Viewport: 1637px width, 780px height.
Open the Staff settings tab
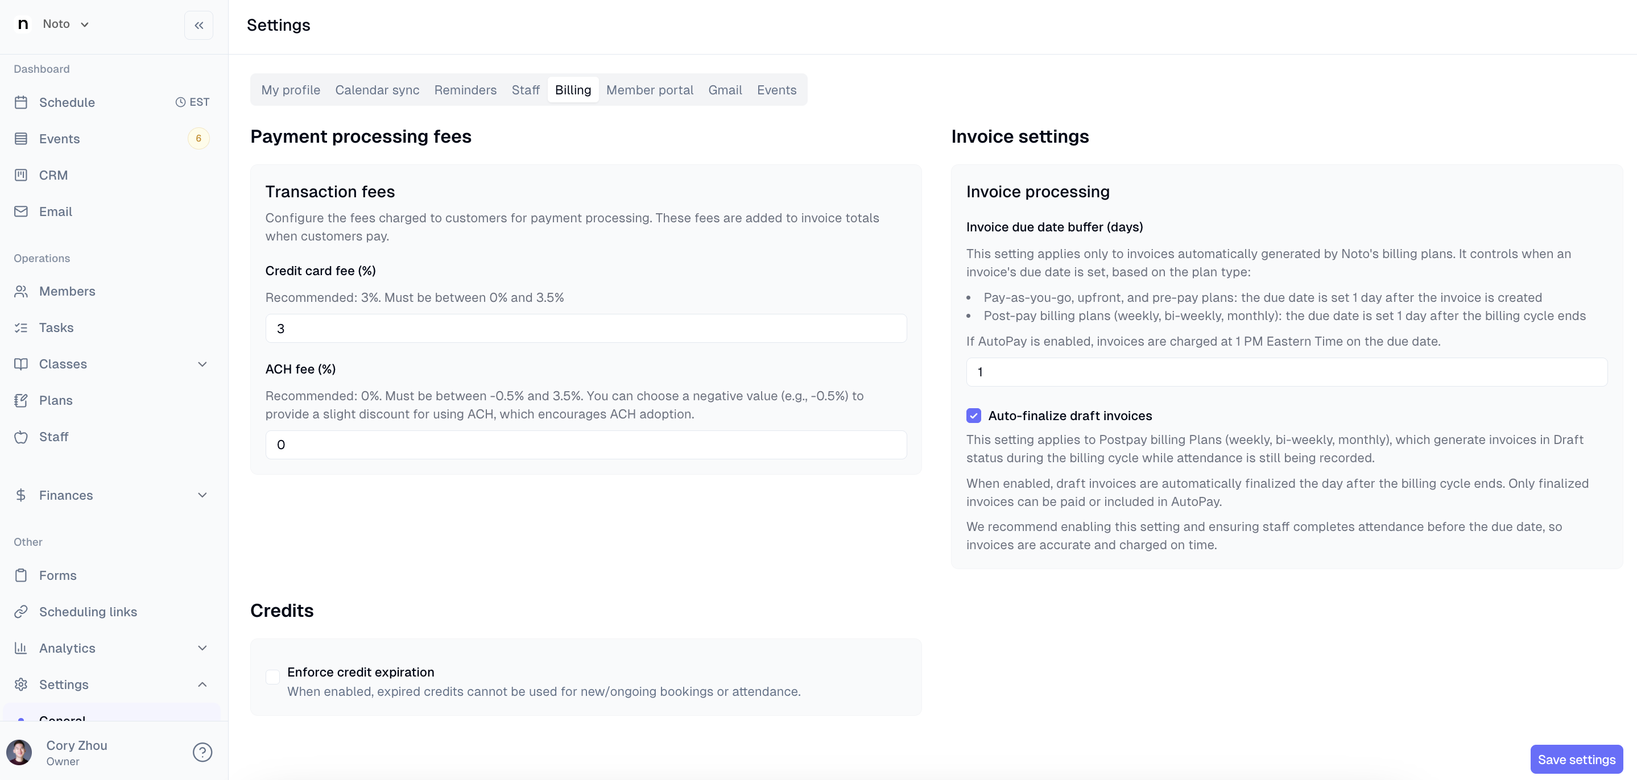click(526, 90)
